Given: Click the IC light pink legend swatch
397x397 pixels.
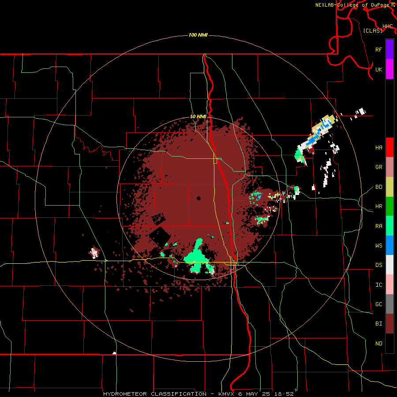Looking at the screenshot, I should point(390,285).
